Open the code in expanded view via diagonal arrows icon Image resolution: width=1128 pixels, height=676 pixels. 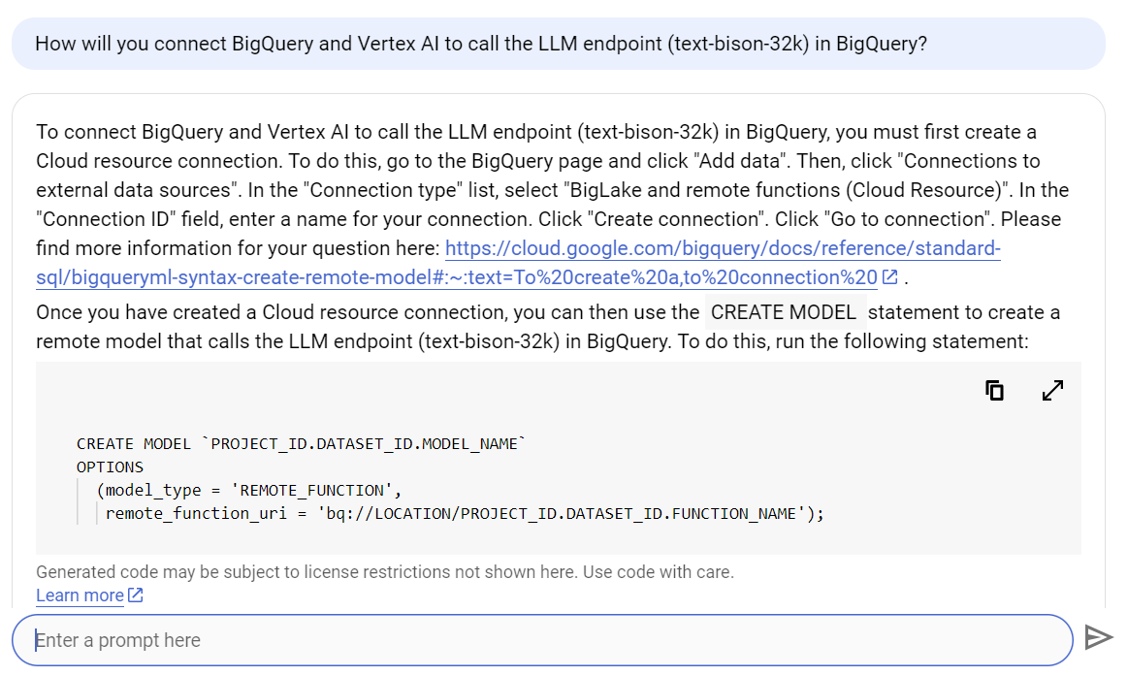point(1052,390)
